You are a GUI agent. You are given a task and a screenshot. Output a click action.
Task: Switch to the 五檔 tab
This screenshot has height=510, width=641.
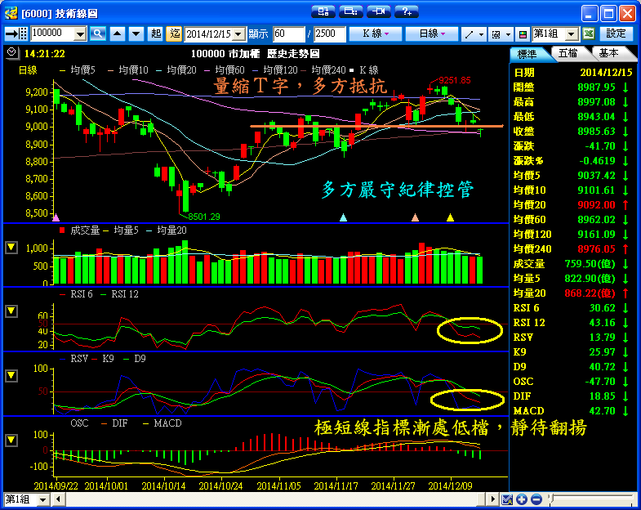567,53
